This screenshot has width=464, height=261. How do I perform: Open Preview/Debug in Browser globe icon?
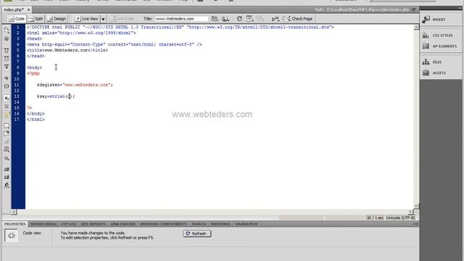coord(225,19)
